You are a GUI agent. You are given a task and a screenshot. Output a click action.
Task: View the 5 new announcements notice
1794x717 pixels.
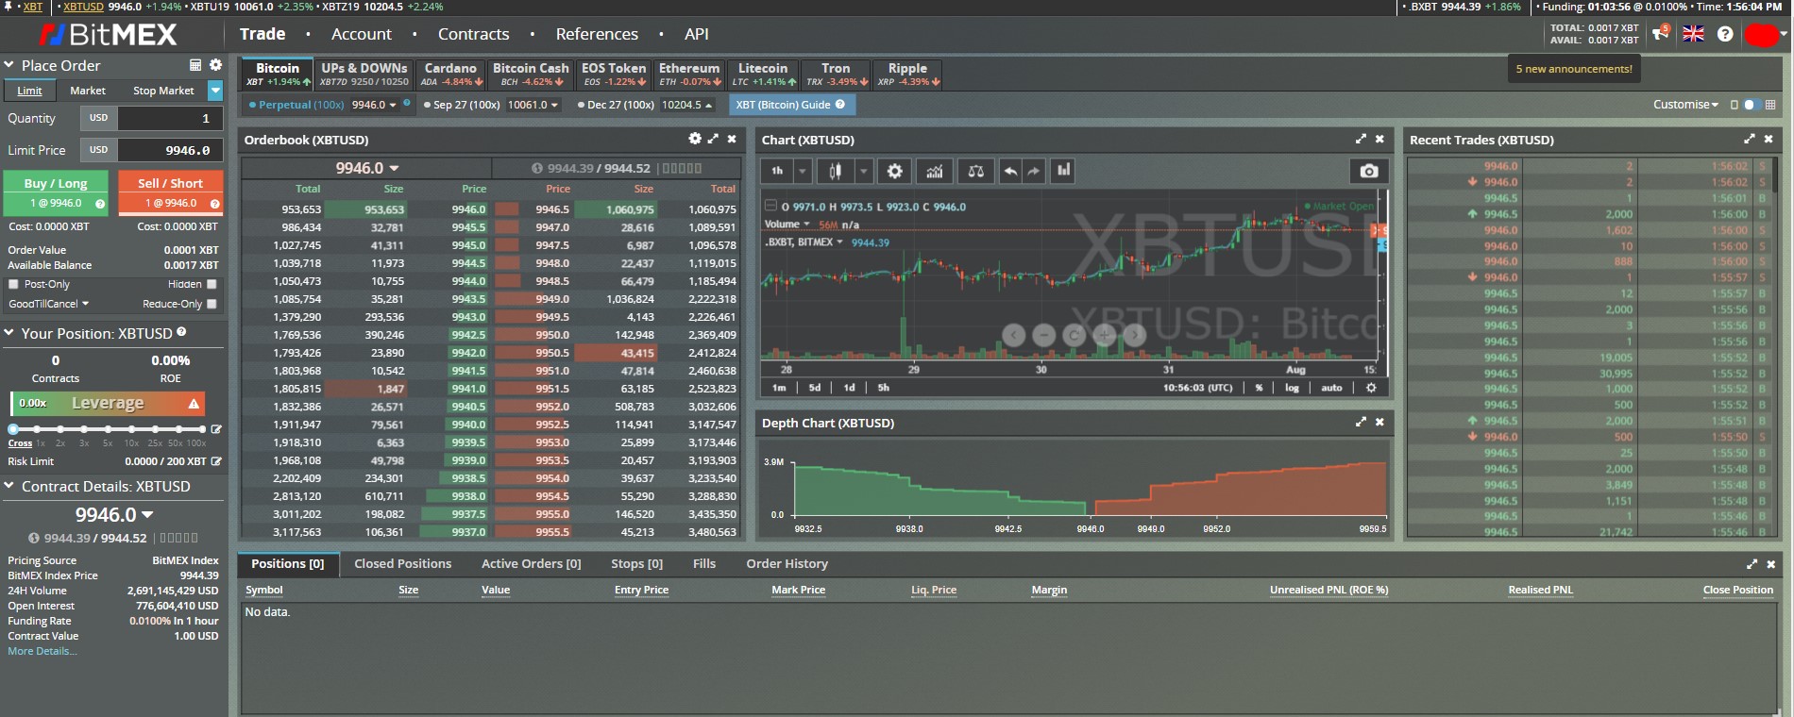[1574, 69]
